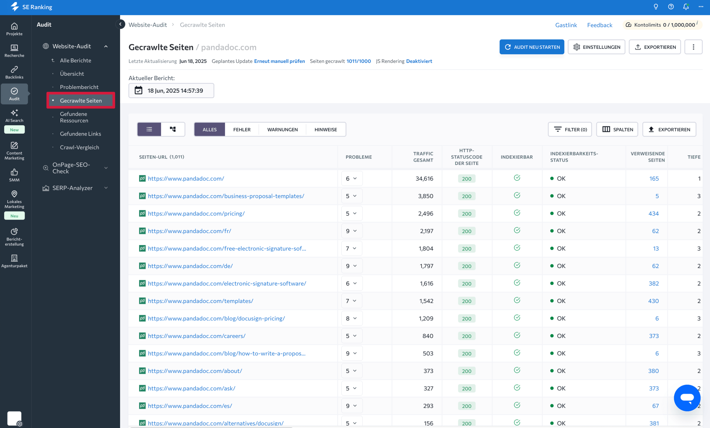This screenshot has height=428, width=710.
Task: Click table EXPORTIEREN button
Action: 669,129
